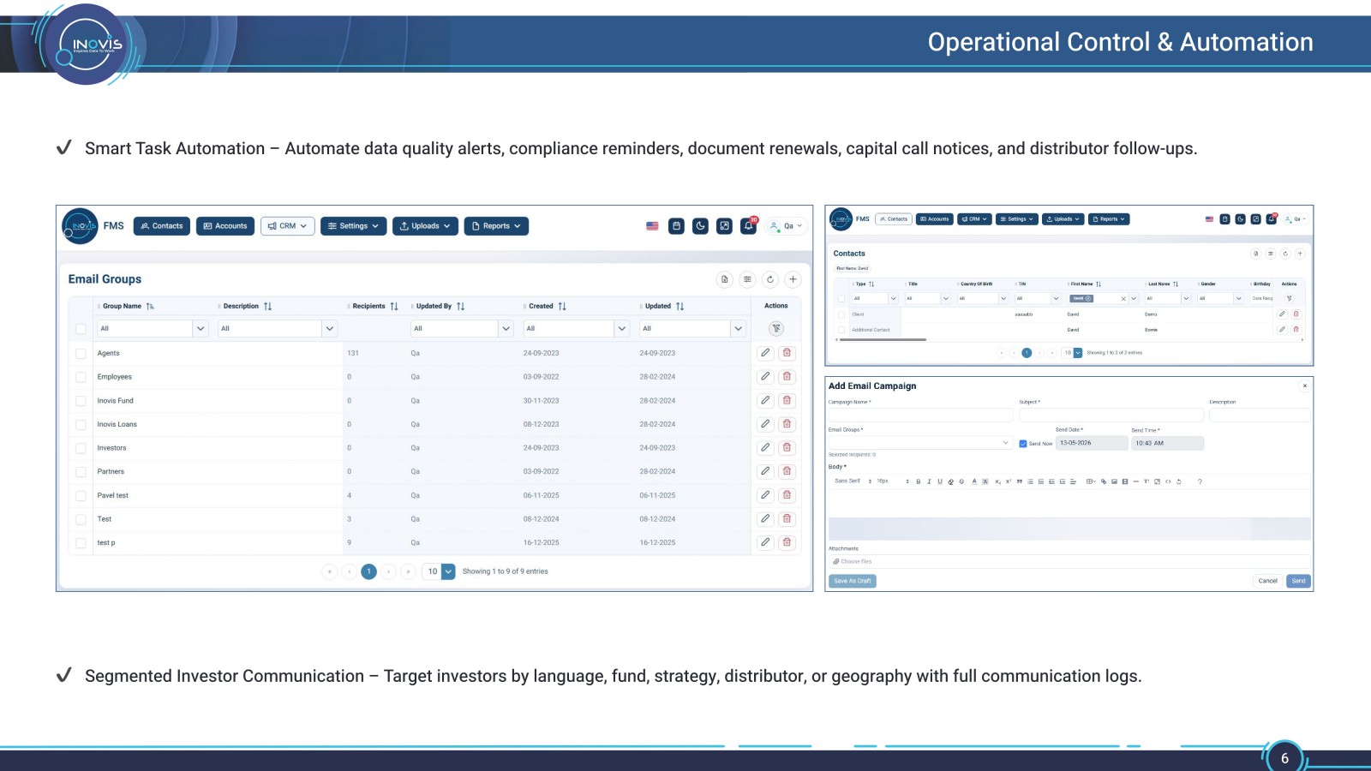Click Choose files attachment field

point(1069,562)
